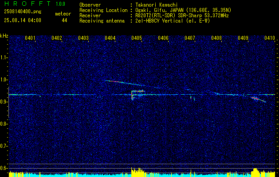Select the Ogaki, Gifu, JAPAN location value
This screenshot has width=279, height=177.
pyautogui.click(x=183, y=10)
